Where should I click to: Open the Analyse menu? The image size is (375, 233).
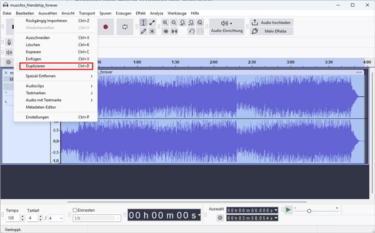[x=156, y=13]
